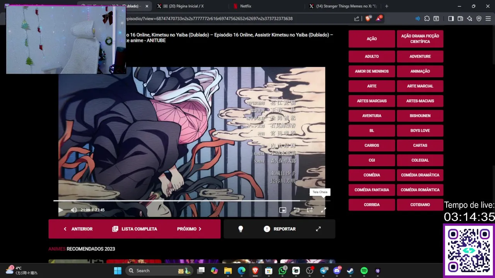Enter fullscreen (Tela Cheia) mode
The height and width of the screenshot is (278, 495).
(x=323, y=210)
